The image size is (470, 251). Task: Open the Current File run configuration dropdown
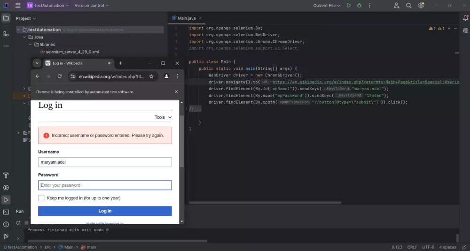pyautogui.click(x=327, y=5)
